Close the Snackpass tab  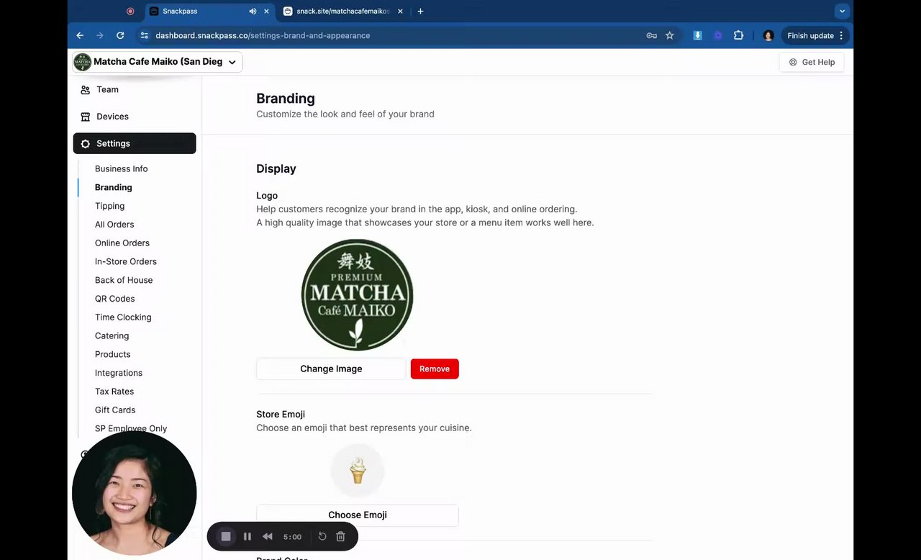coord(267,12)
